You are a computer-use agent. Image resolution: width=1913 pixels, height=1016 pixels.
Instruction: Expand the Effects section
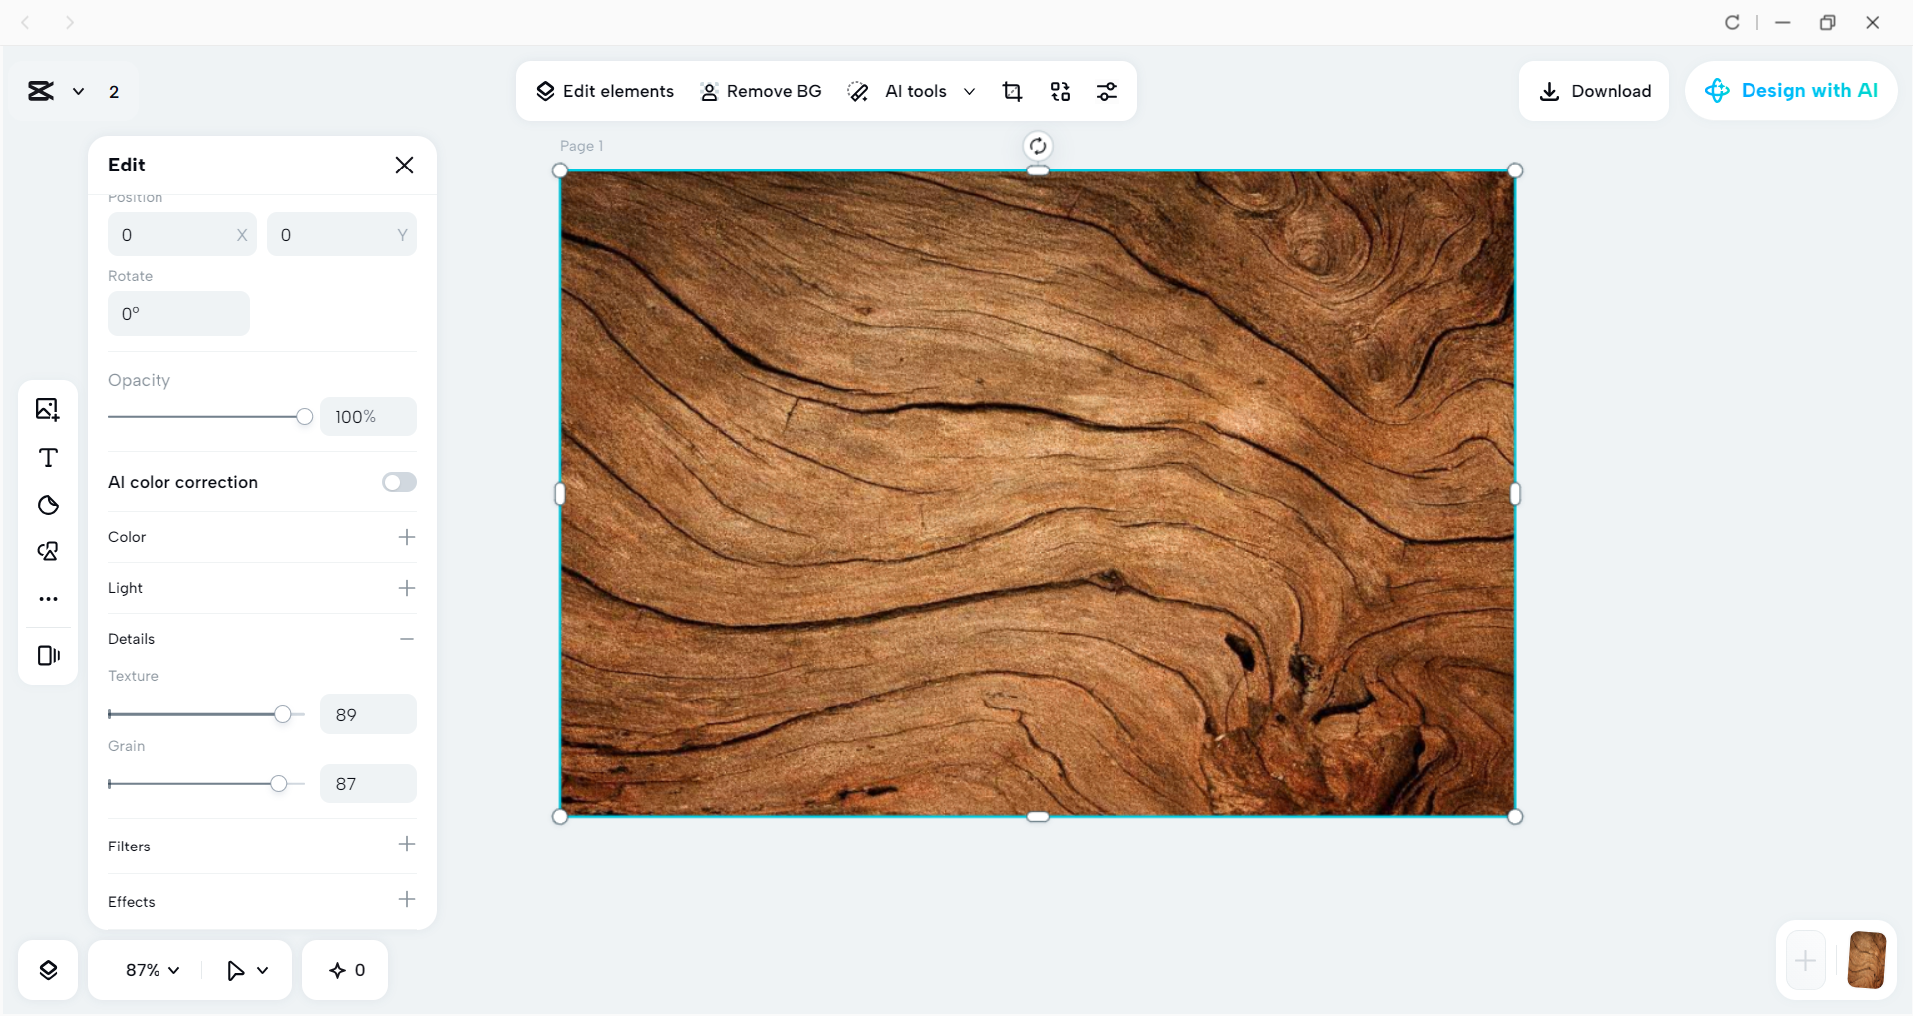pyautogui.click(x=407, y=900)
